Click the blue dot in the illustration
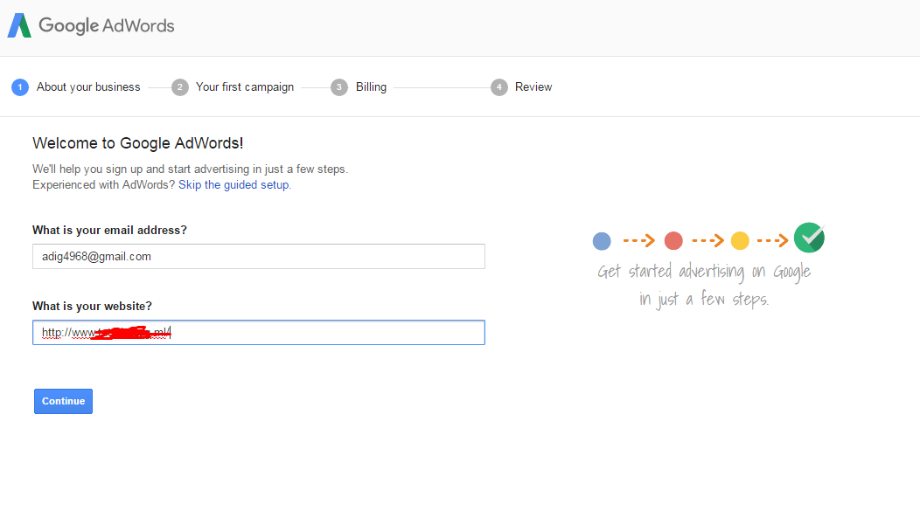Viewport: 920px width, 525px height. coord(602,241)
